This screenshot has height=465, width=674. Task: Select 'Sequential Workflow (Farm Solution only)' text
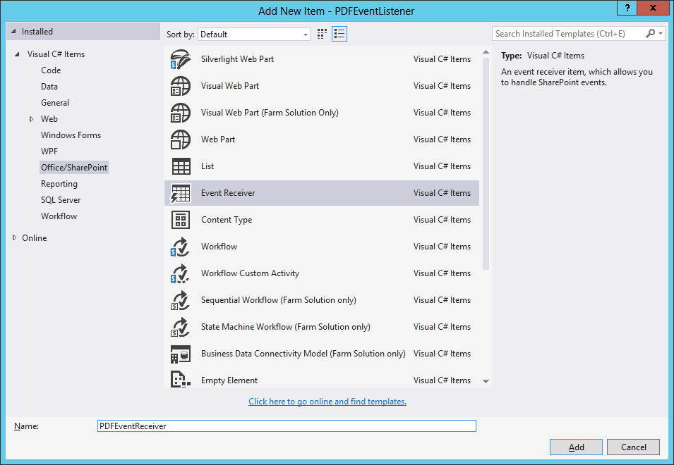tap(279, 300)
